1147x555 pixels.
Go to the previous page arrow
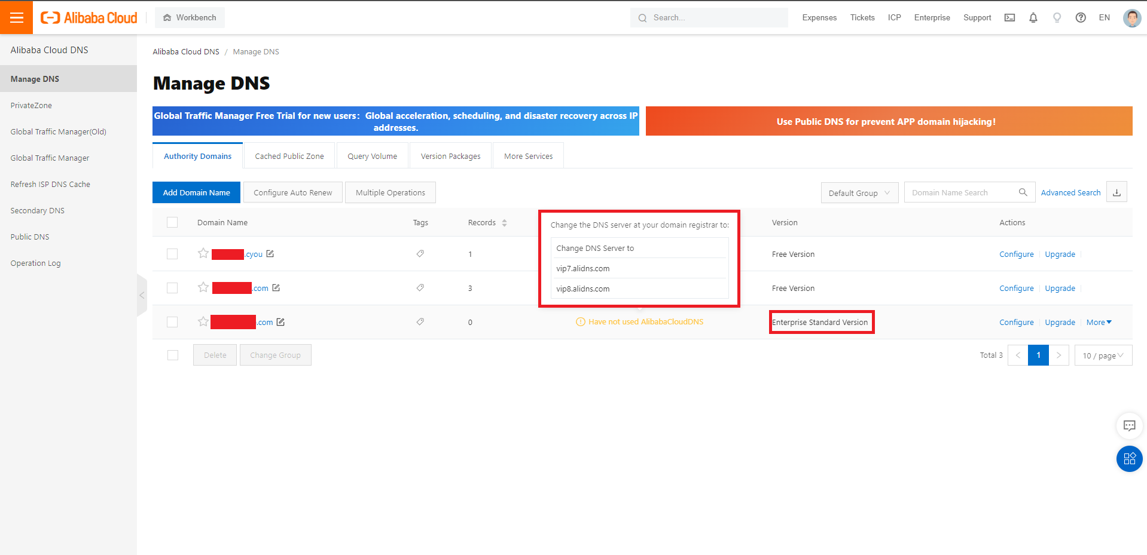click(x=1018, y=355)
